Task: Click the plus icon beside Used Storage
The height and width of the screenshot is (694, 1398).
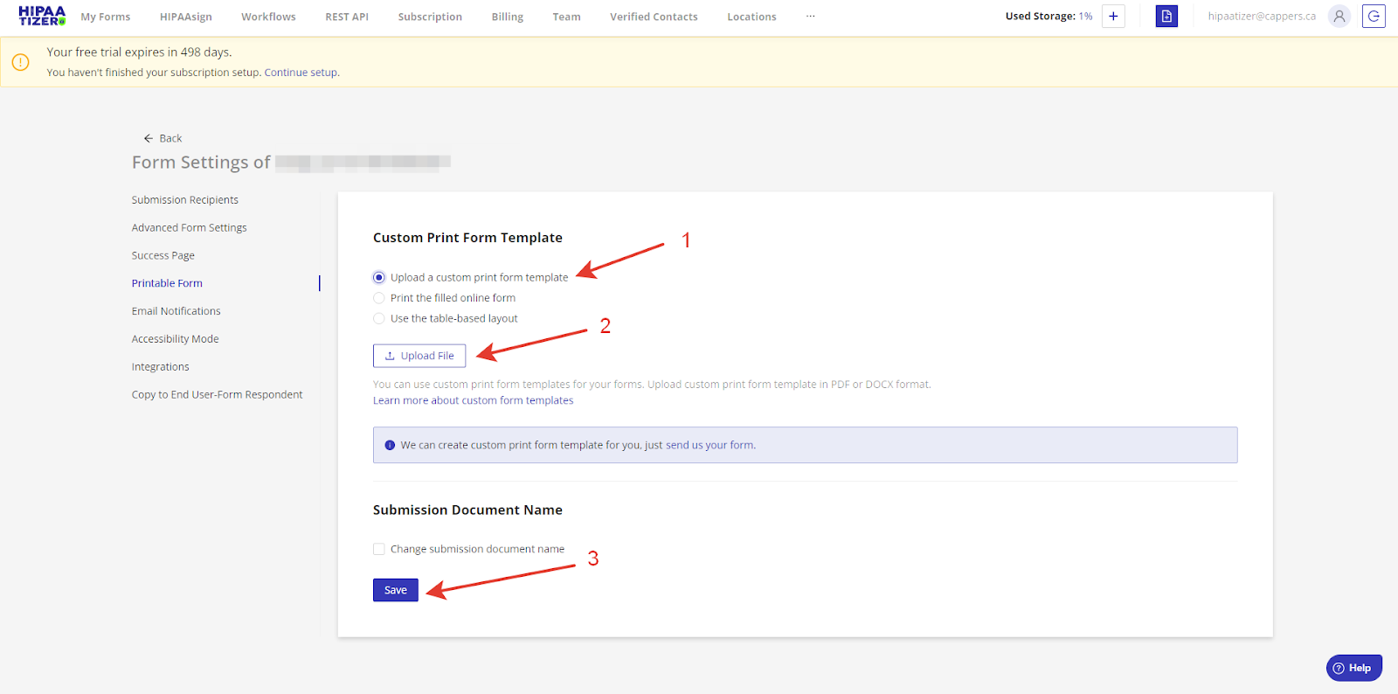Action: click(x=1113, y=17)
